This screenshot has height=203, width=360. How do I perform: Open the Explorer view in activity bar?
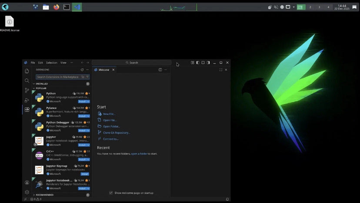(x=27, y=71)
